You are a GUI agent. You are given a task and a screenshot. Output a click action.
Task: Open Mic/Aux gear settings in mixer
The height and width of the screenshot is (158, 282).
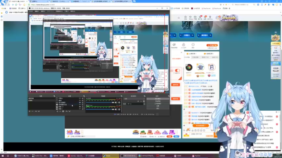pos(119,109)
